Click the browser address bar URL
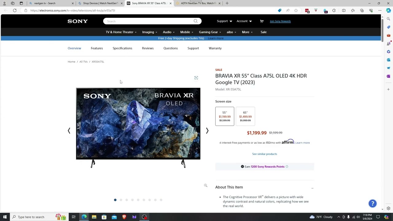 pyautogui.click(x=73, y=10)
